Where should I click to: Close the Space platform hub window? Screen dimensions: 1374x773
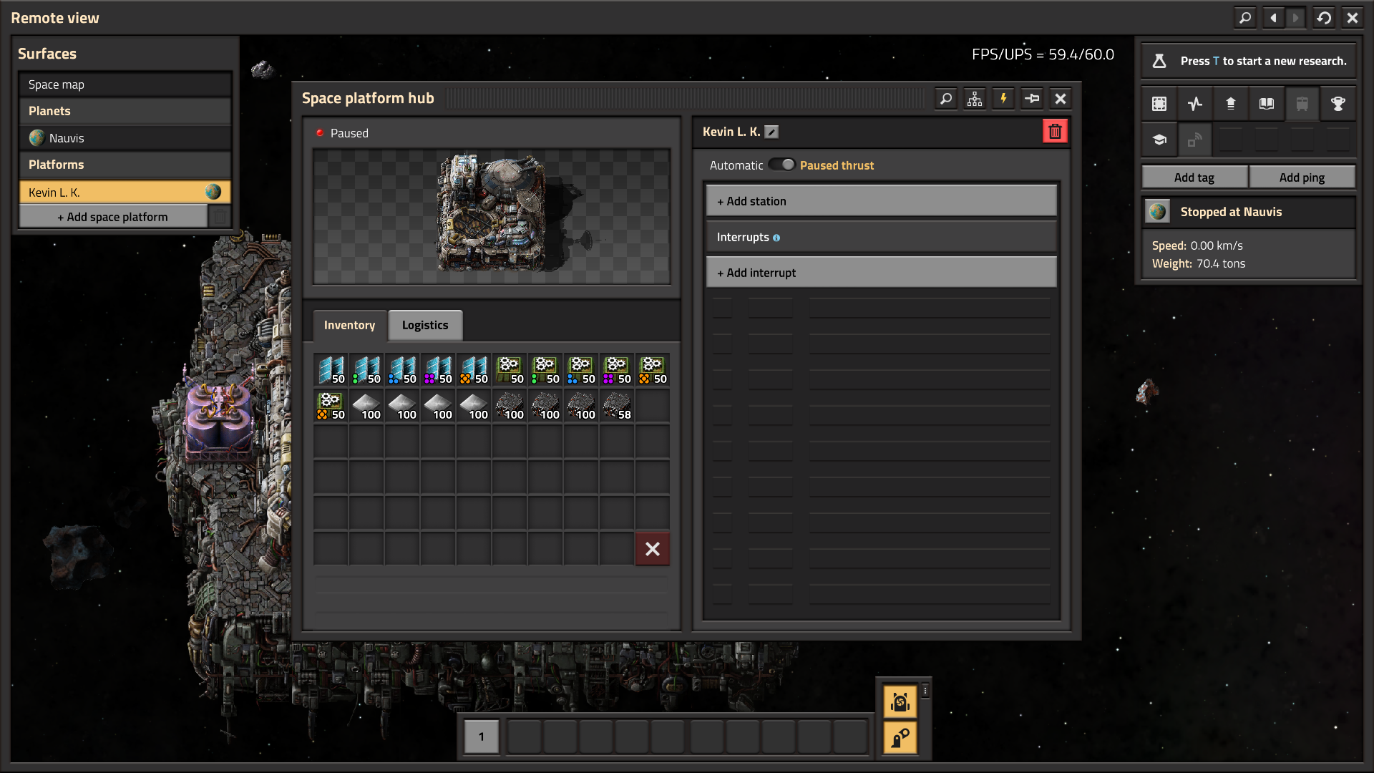point(1061,99)
